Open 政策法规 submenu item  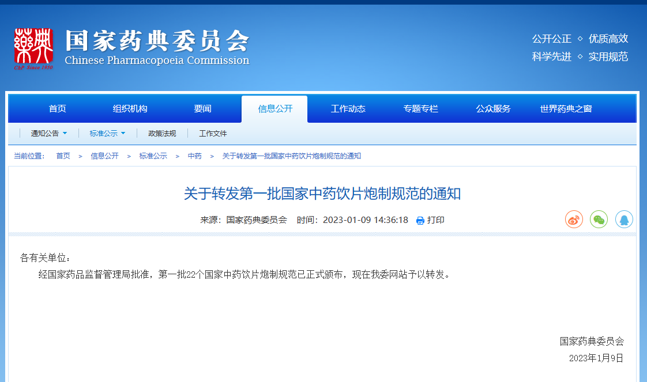(x=162, y=134)
